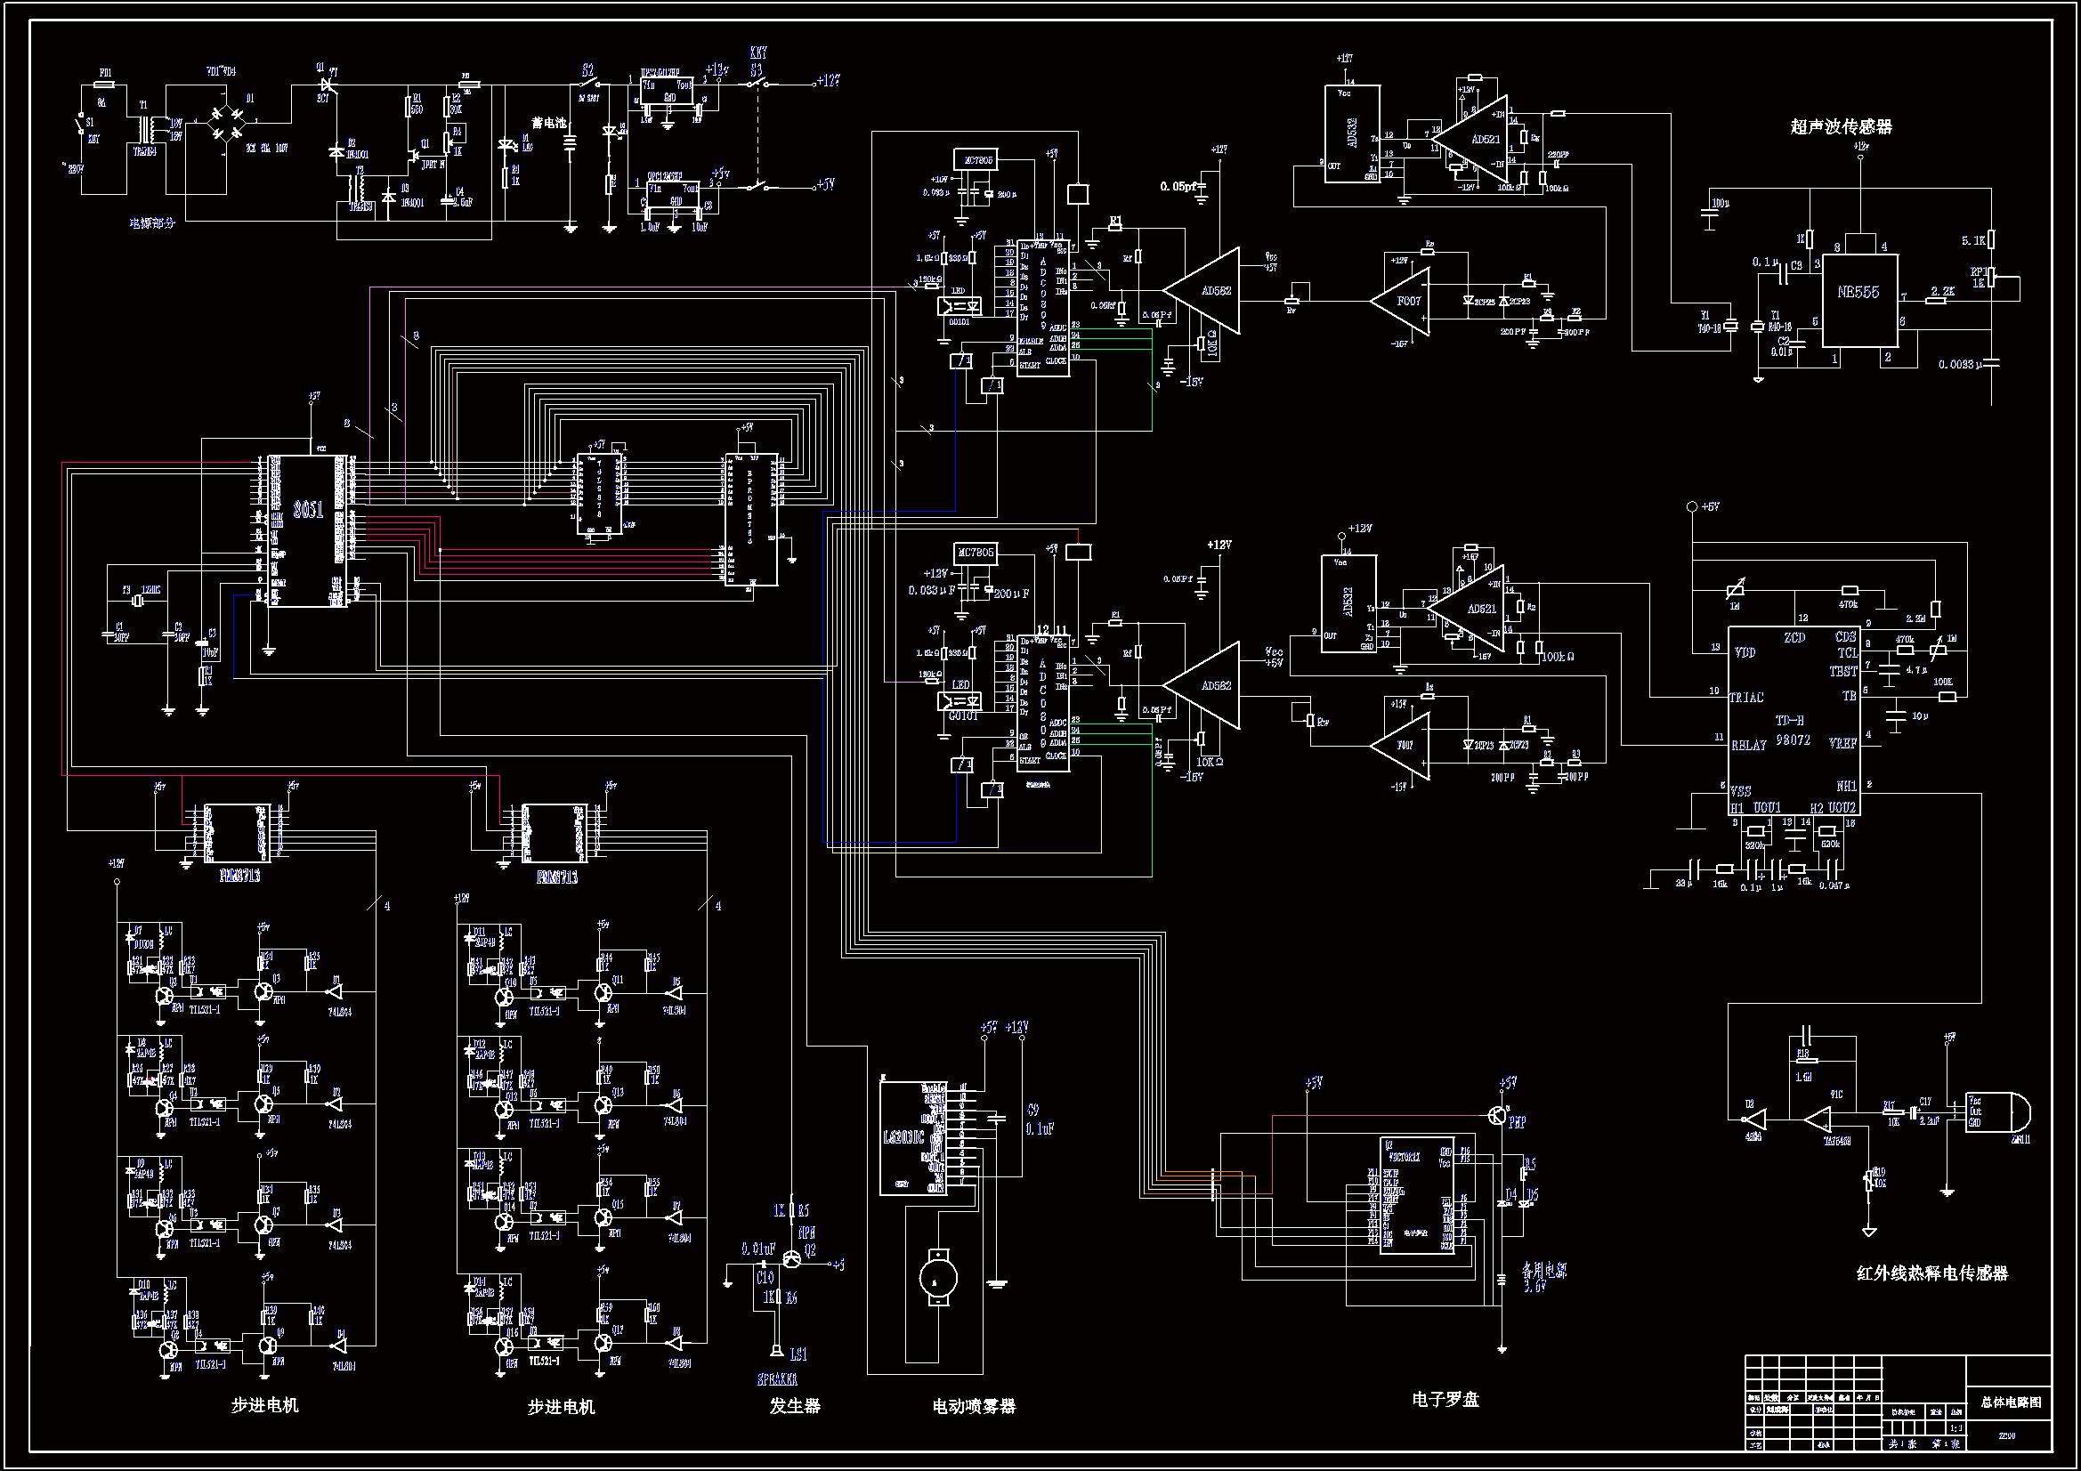Image resolution: width=2081 pixels, height=1471 pixels.
Task: Click the 超声波传感器 heading
Action: (1841, 127)
